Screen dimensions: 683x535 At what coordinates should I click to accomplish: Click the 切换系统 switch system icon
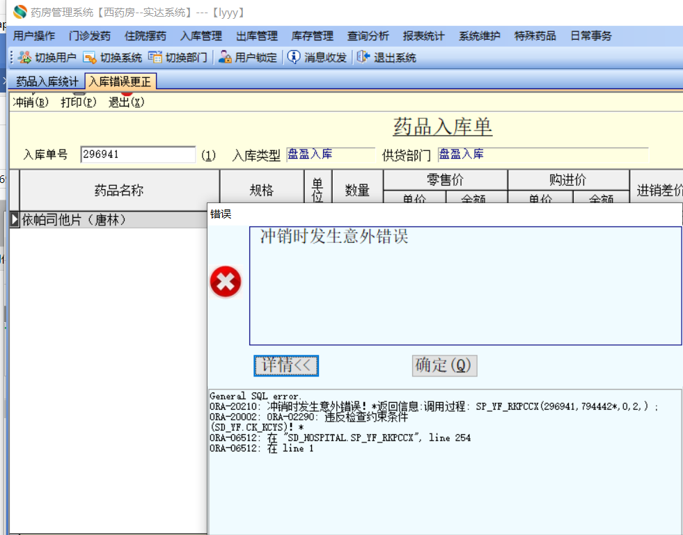(x=89, y=58)
